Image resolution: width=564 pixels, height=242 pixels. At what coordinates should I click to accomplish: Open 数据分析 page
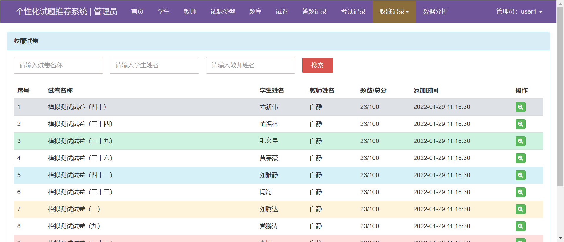(x=435, y=11)
